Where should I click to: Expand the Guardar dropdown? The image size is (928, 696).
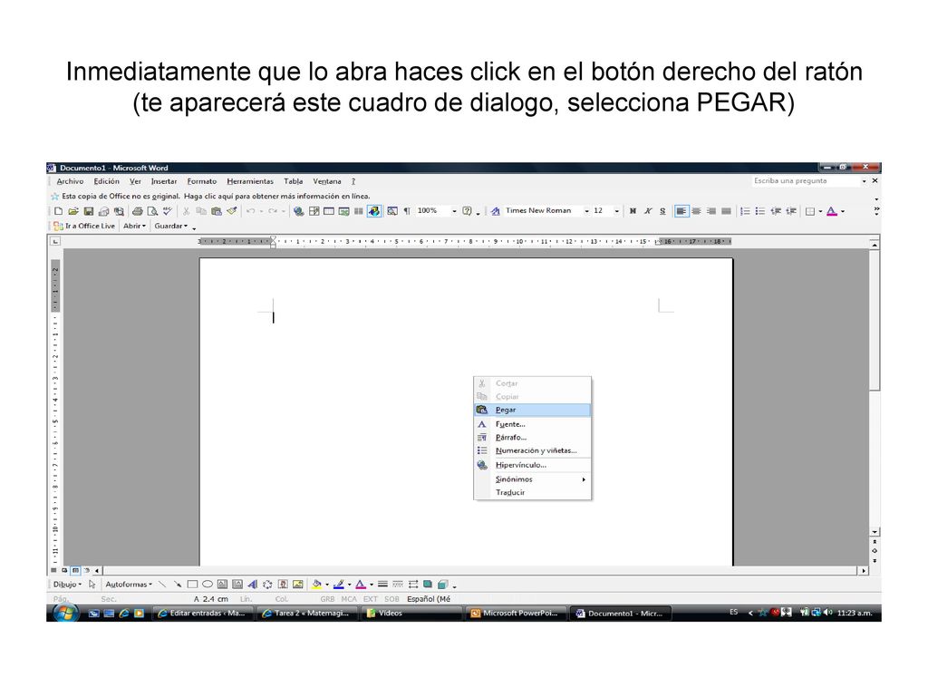pyautogui.click(x=171, y=226)
